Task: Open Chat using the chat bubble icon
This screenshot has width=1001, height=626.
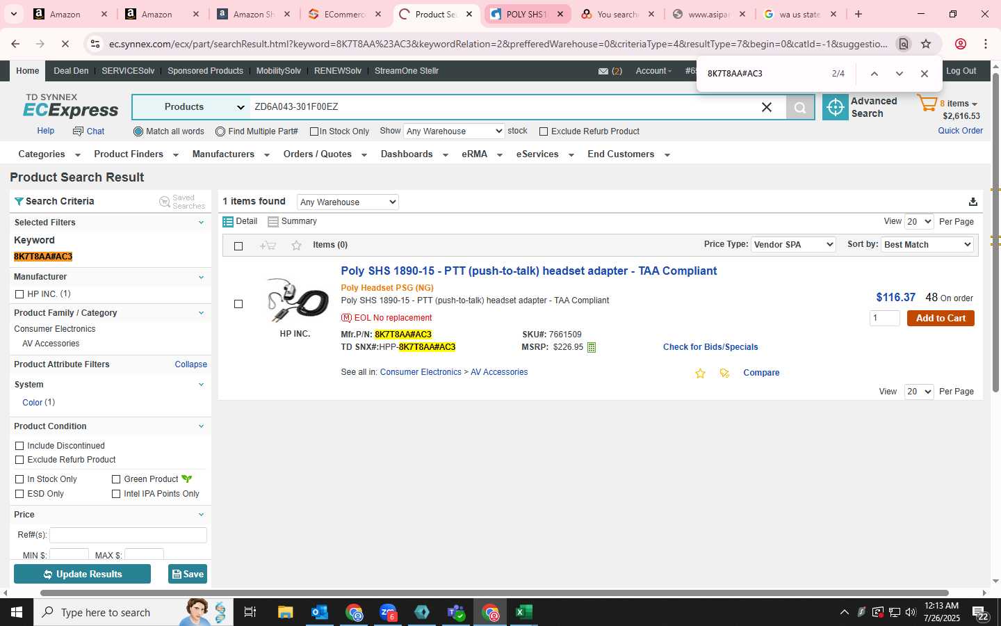Action: pyautogui.click(x=77, y=131)
